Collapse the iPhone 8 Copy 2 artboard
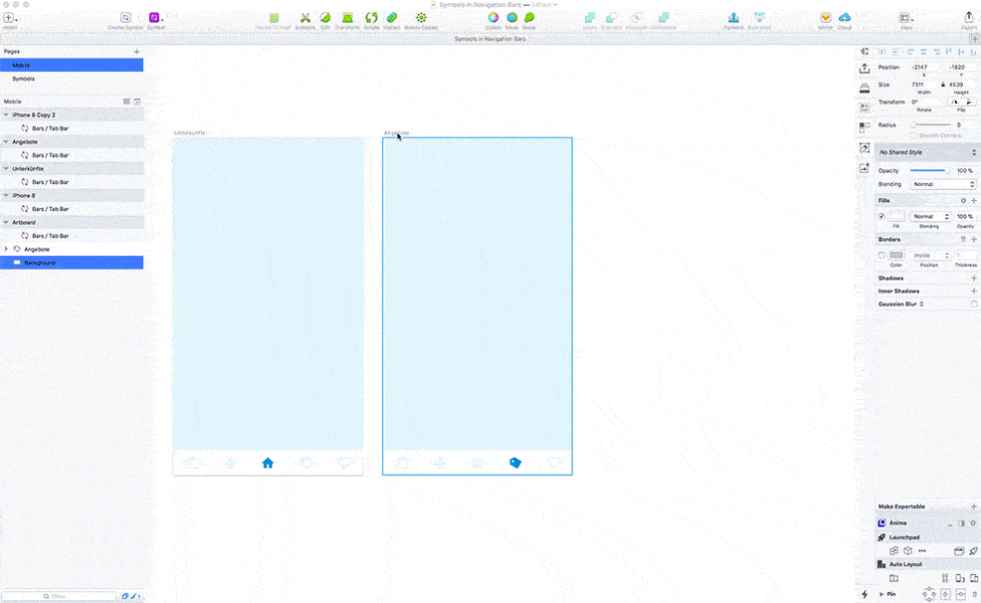This screenshot has width=981, height=603. [x=6, y=115]
